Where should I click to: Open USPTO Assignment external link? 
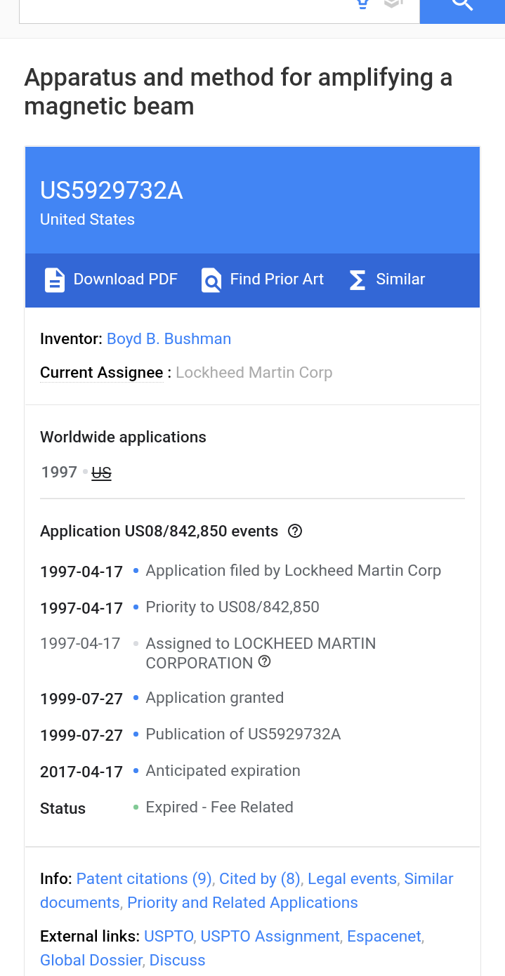pos(270,936)
